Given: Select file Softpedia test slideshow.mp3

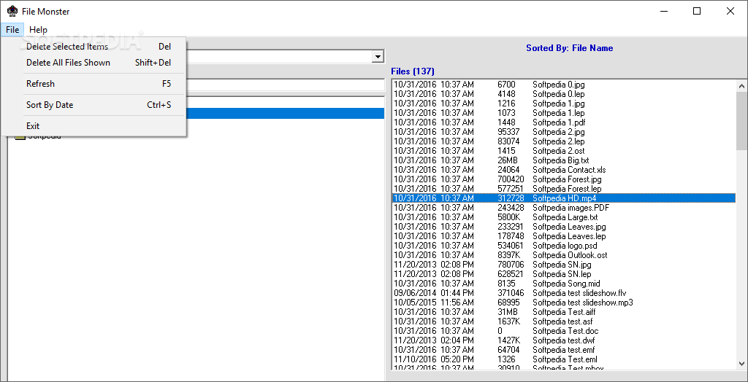Looking at the screenshot, I should pos(563,303).
